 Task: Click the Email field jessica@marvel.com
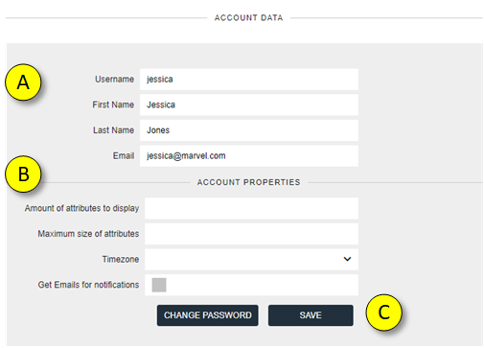pos(249,156)
